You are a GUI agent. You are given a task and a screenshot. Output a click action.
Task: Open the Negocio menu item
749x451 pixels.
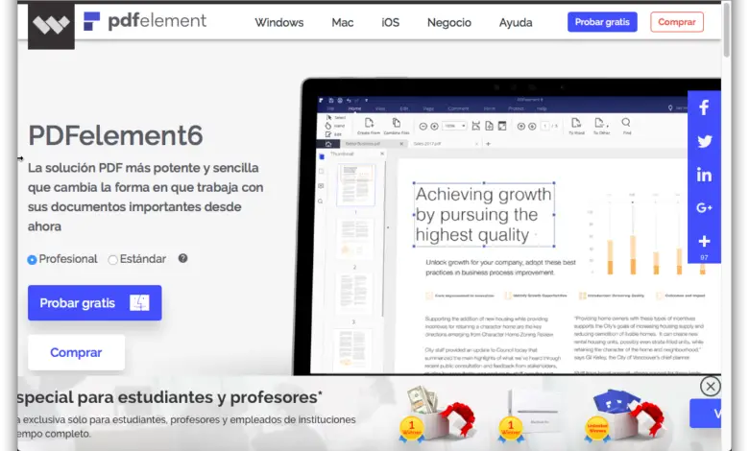point(449,22)
